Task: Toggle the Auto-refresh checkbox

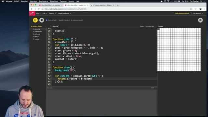Action: tap(47, 20)
